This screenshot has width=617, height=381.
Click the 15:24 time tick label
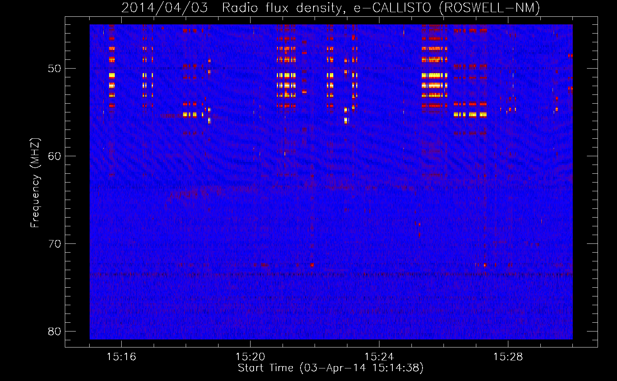click(x=379, y=357)
